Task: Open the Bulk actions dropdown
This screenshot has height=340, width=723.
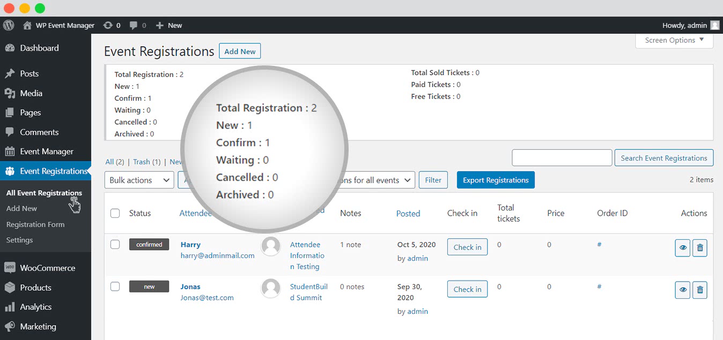Action: tap(139, 180)
